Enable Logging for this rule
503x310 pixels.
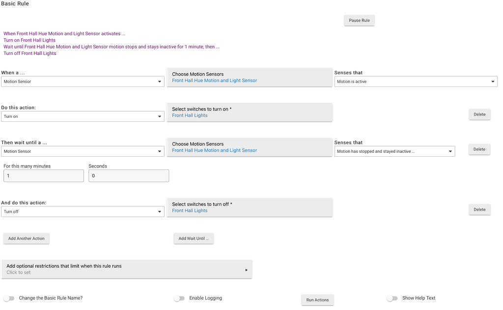point(179,298)
